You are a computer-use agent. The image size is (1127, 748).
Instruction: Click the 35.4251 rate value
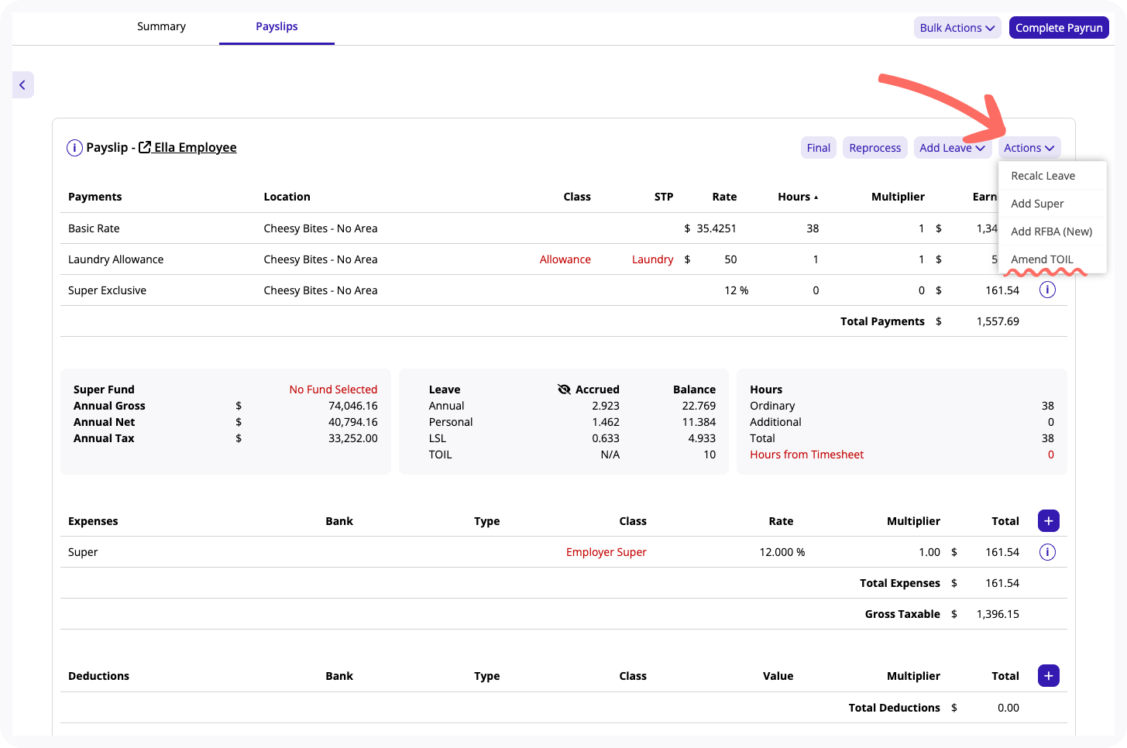click(716, 228)
